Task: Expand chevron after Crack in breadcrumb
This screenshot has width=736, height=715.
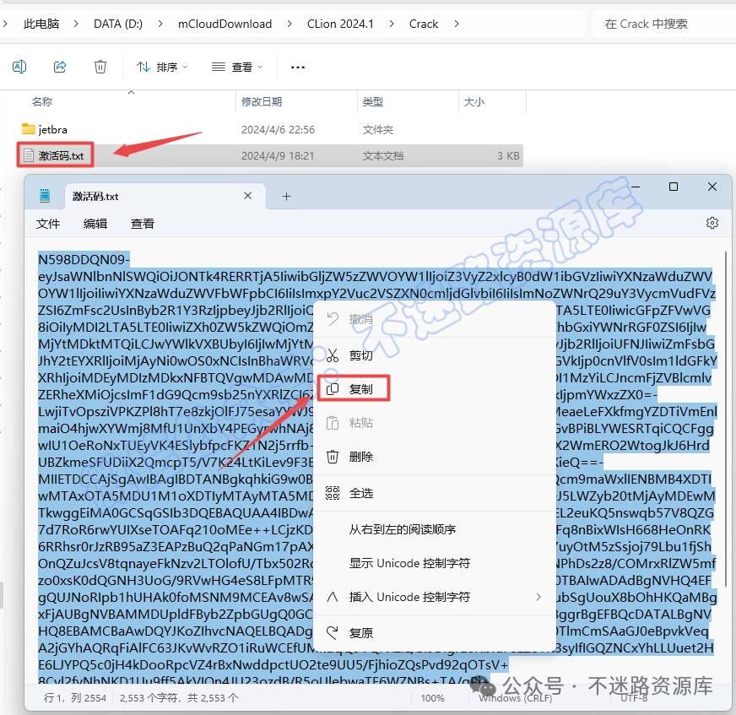Action: click(x=457, y=24)
